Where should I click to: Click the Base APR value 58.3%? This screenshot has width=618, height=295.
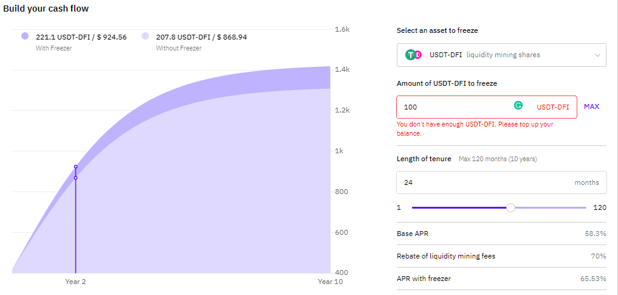point(596,234)
